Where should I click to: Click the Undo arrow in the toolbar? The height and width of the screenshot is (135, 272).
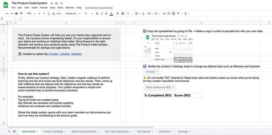[x=7, y=13]
